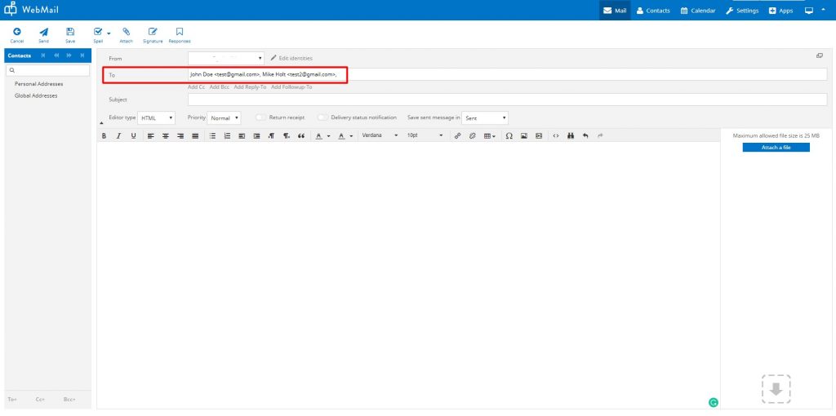Click the Subject input field

(506, 100)
